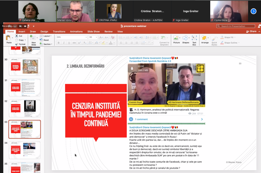Toggle bold formatting

click(58, 43)
